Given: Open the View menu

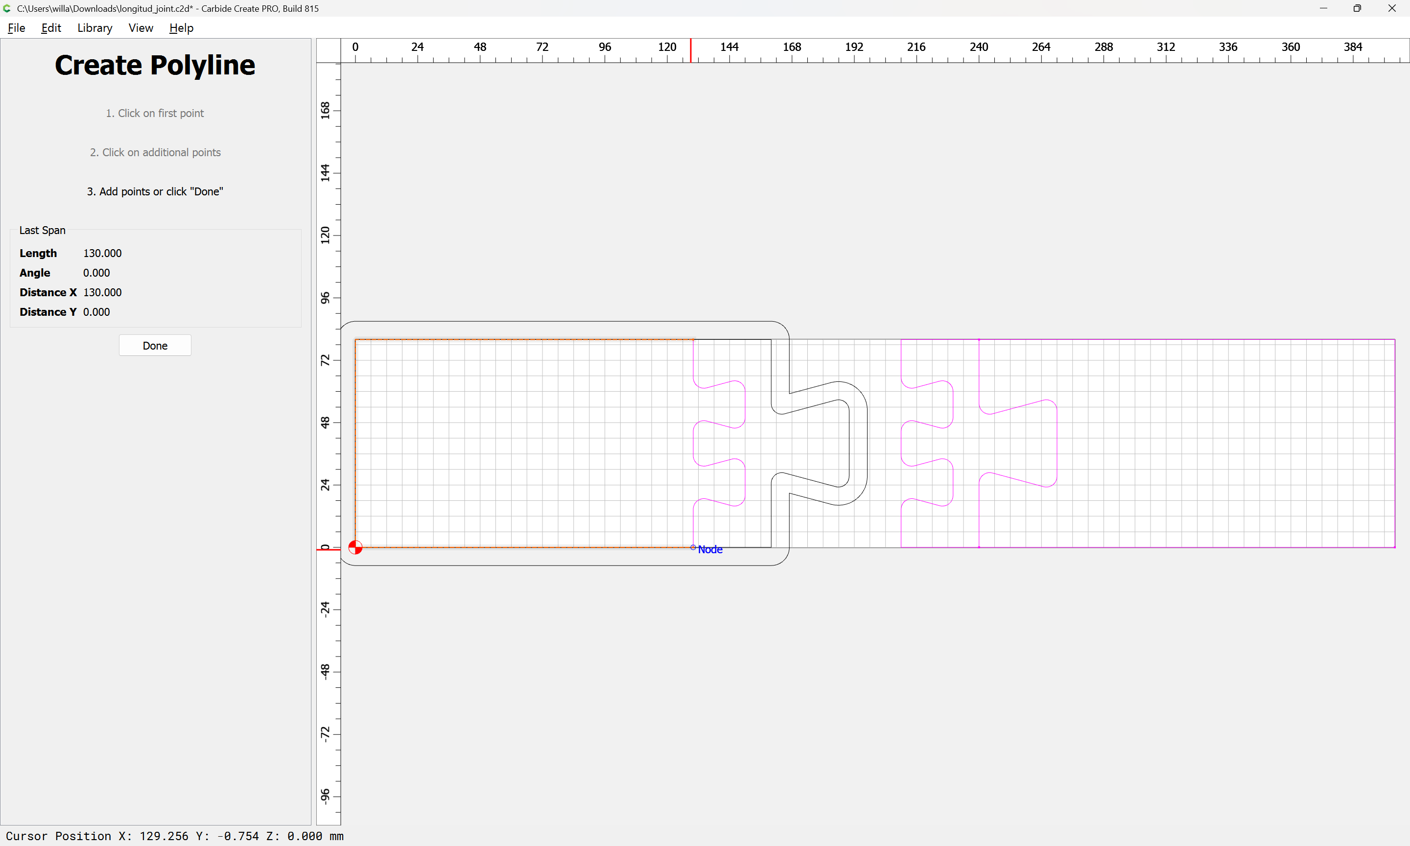Looking at the screenshot, I should pyautogui.click(x=141, y=28).
